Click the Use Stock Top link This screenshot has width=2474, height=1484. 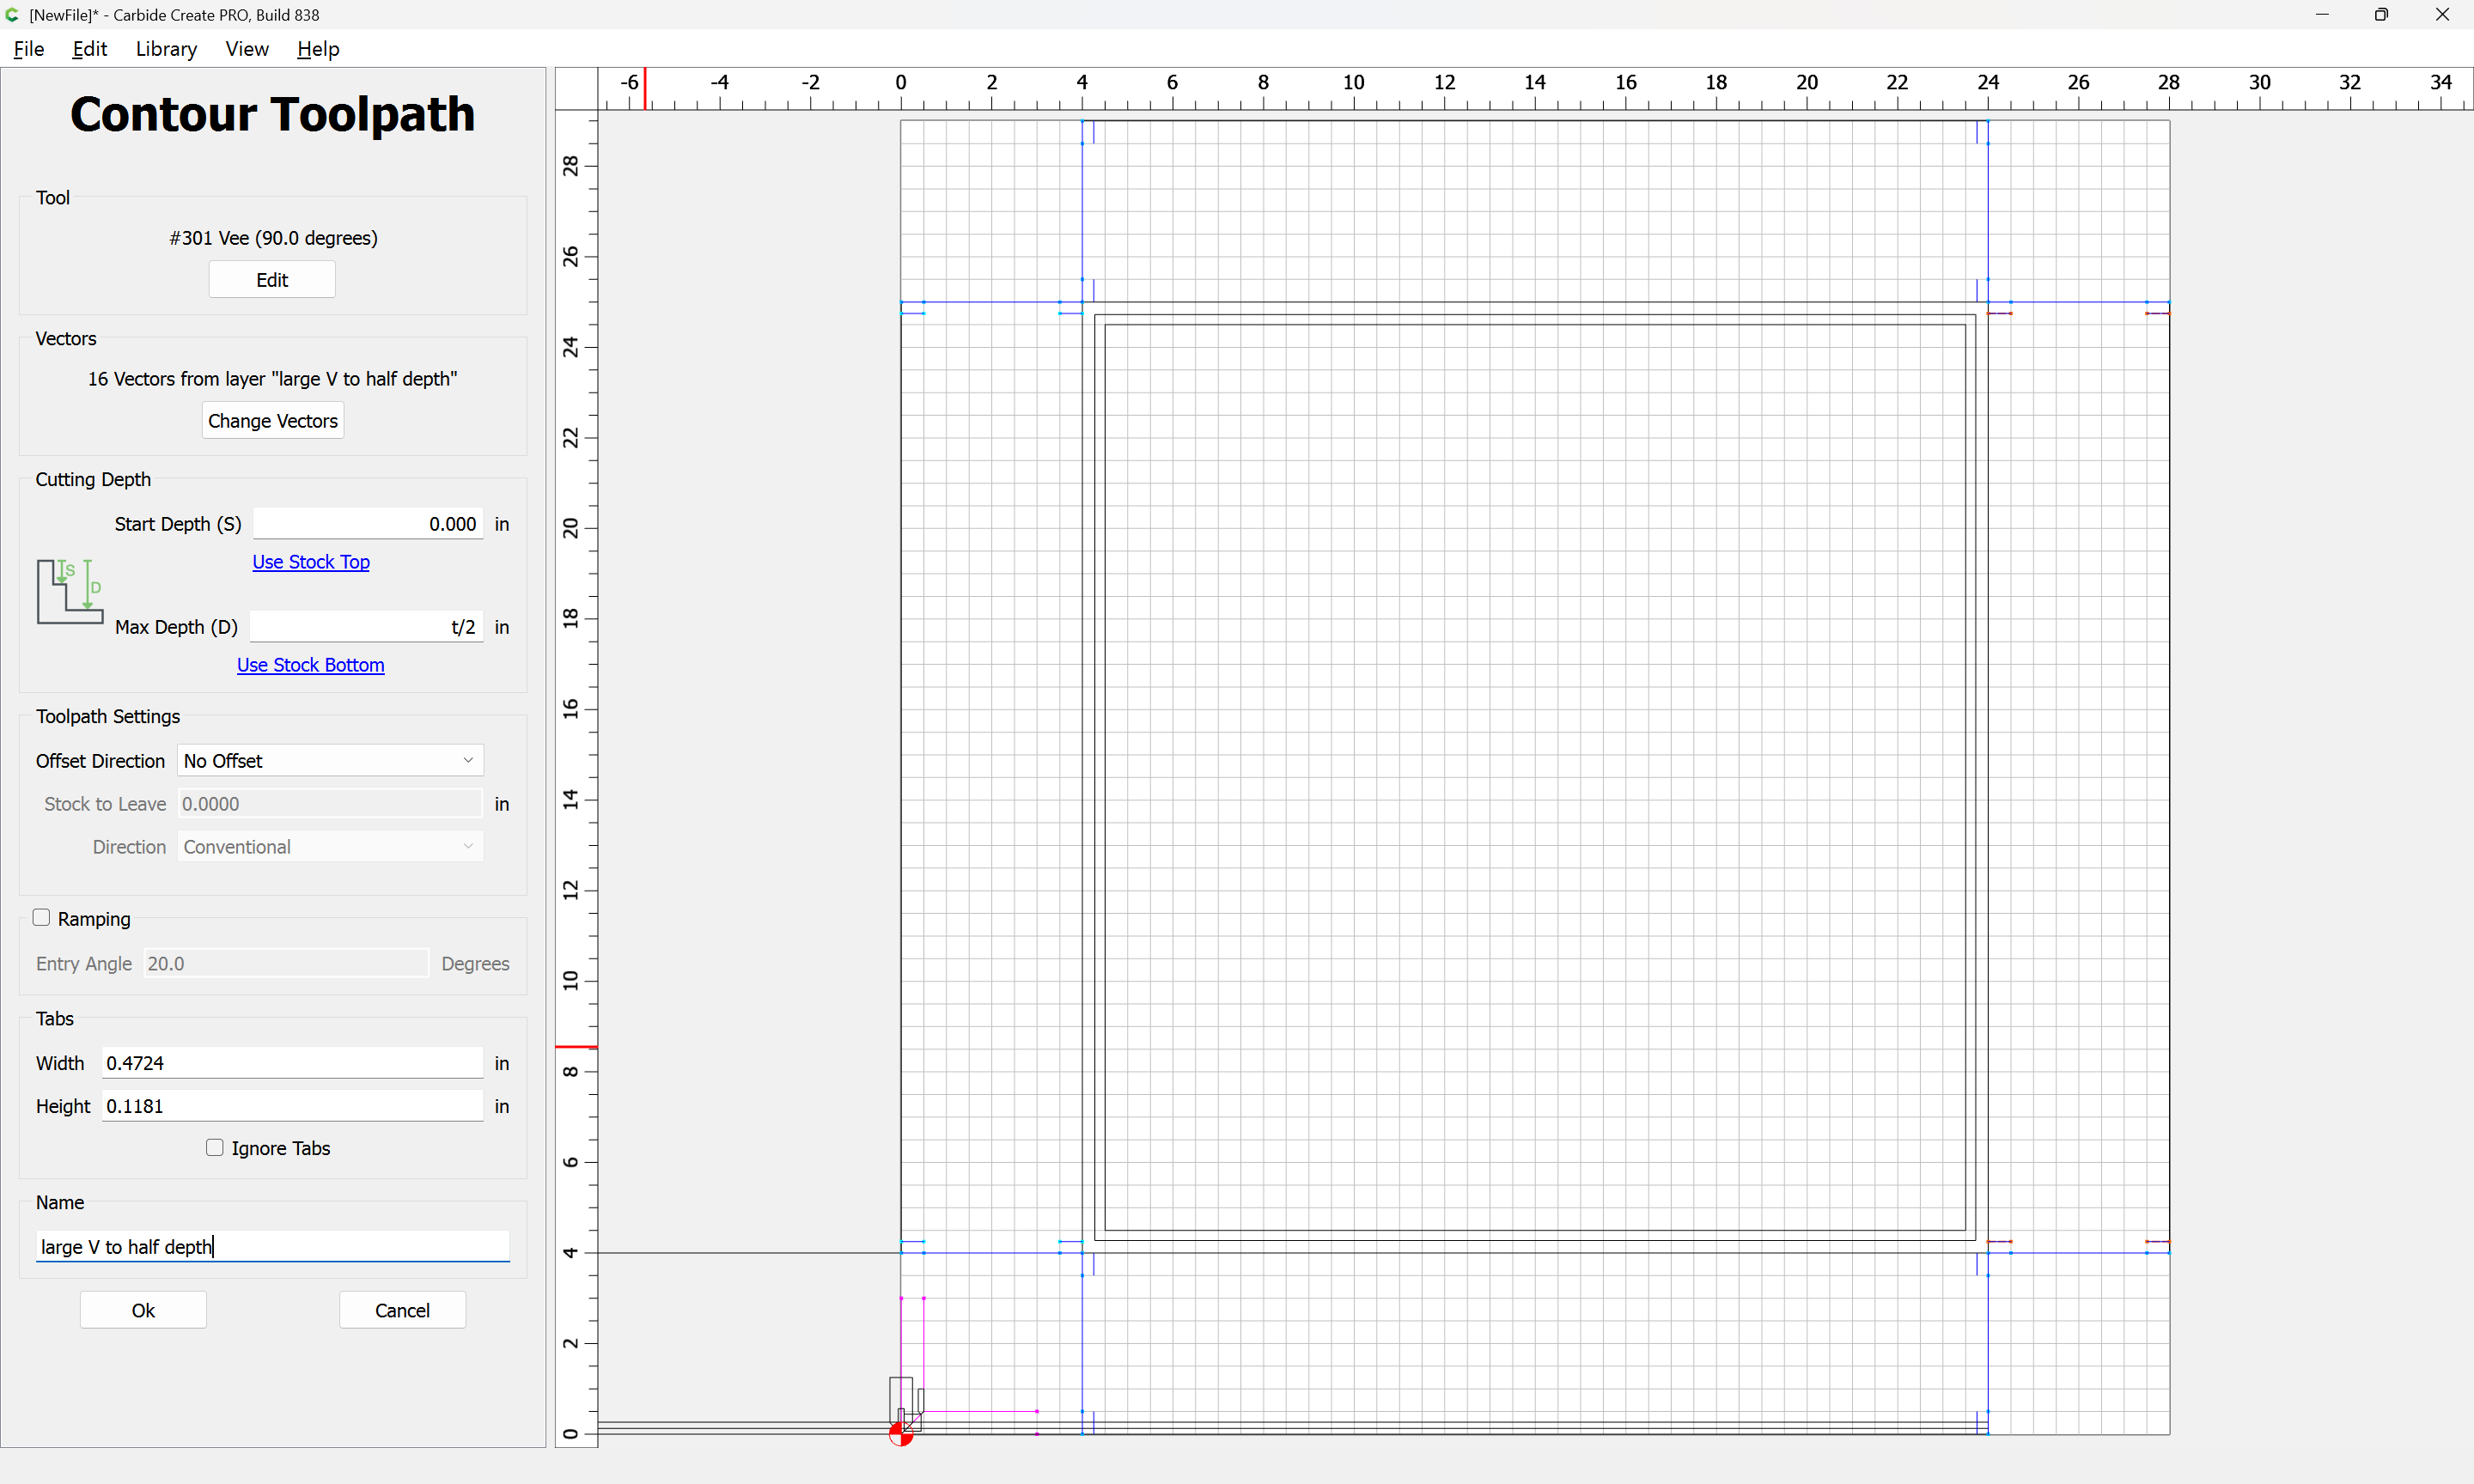coord(310,562)
